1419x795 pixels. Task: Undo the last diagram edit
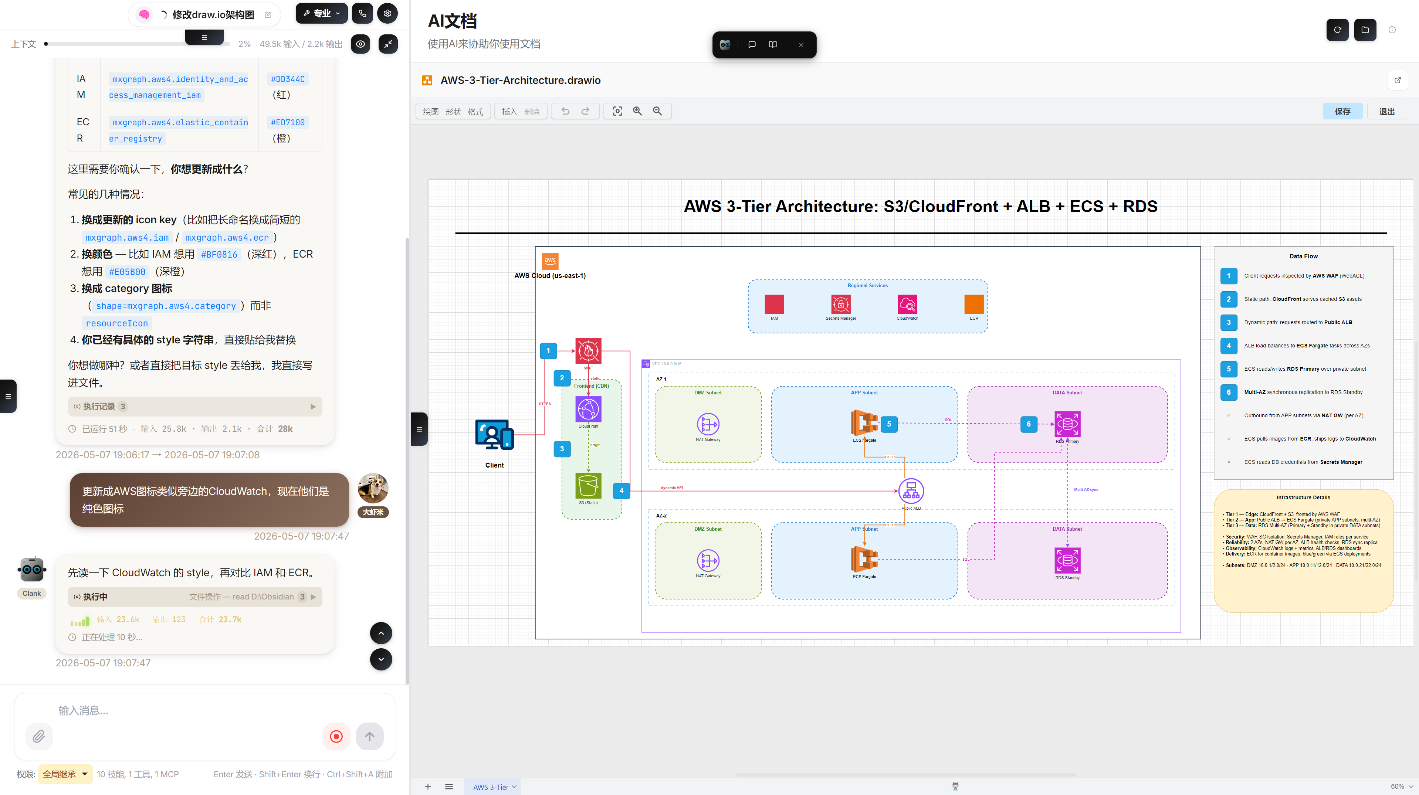[565, 111]
